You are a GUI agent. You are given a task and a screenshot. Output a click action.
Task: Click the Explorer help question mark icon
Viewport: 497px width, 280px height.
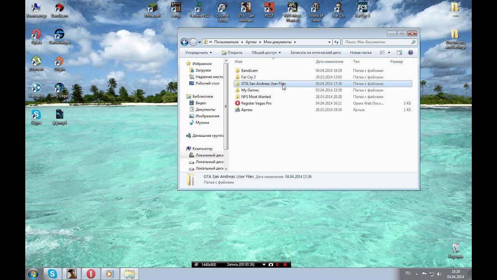tap(410, 52)
